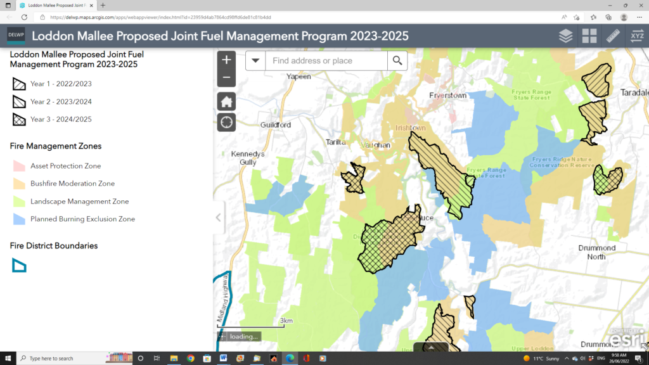Image resolution: width=649 pixels, height=365 pixels.
Task: Zoom in on the map
Action: [226, 60]
